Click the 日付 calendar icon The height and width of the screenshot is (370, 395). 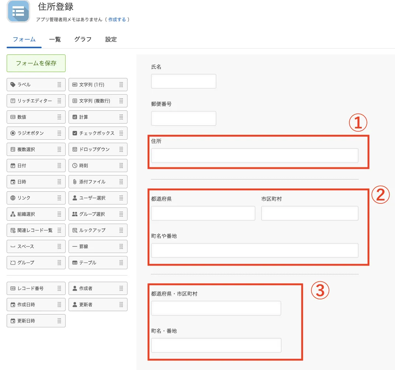pos(13,166)
